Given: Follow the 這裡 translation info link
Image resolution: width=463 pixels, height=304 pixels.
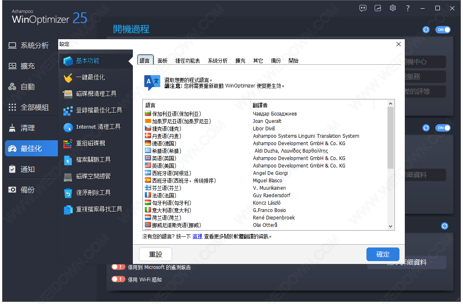Looking at the screenshot, I should coord(197,236).
